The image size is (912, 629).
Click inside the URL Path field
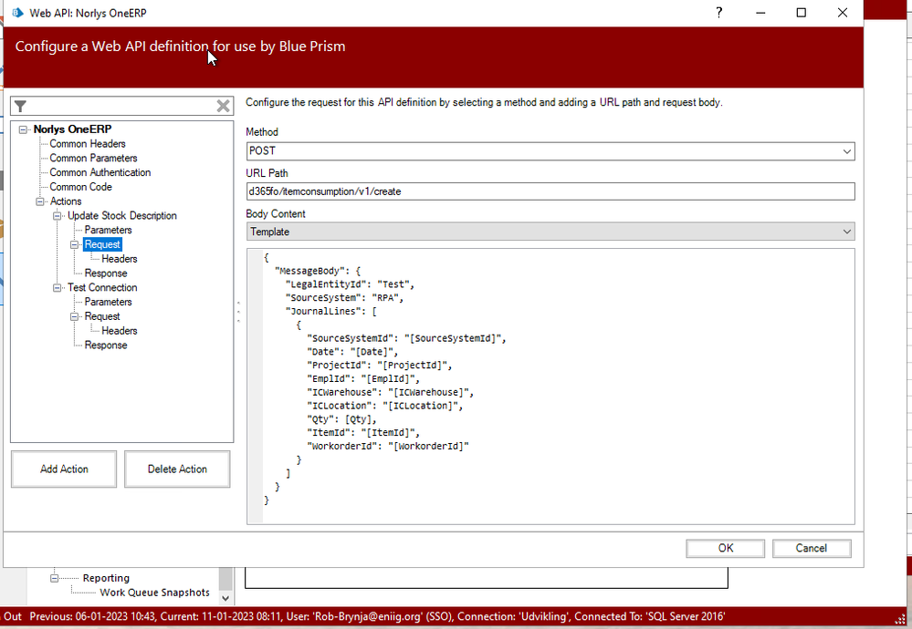point(550,191)
